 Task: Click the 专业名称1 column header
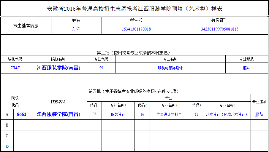point(118,105)
